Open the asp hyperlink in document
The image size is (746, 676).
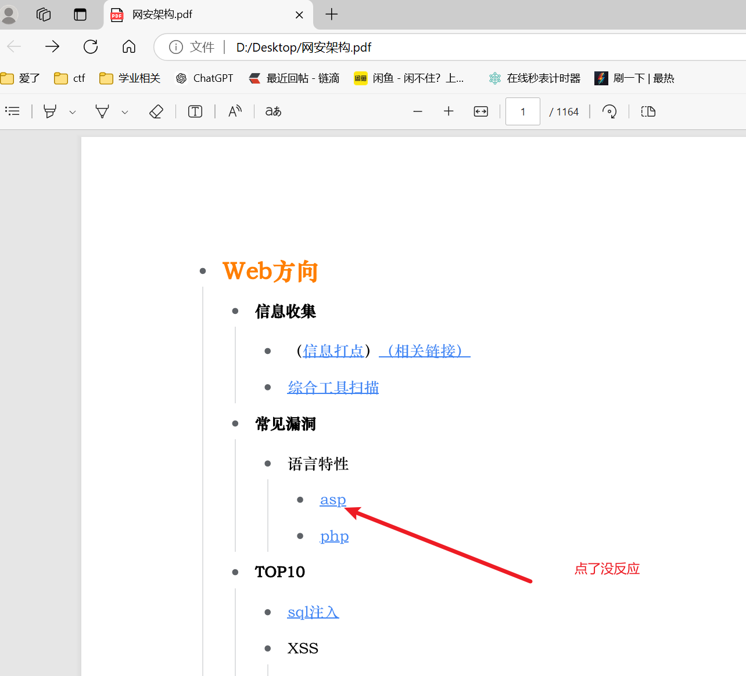coord(333,500)
